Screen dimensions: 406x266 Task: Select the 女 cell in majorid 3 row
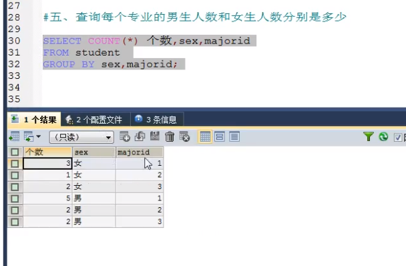[94, 186]
